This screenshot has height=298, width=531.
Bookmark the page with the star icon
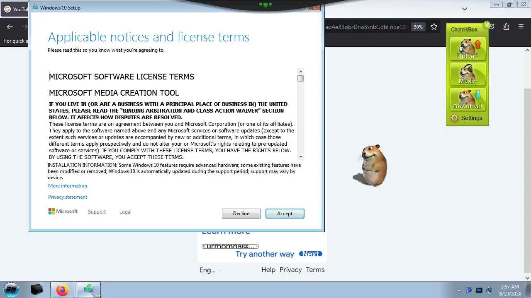434,27
